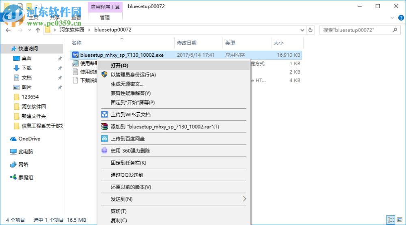Refresh the current folder
The height and width of the screenshot is (225, 406).
pos(310,30)
